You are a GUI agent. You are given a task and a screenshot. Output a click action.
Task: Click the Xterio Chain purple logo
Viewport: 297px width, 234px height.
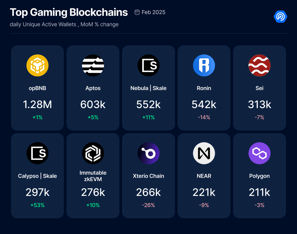coord(148,153)
